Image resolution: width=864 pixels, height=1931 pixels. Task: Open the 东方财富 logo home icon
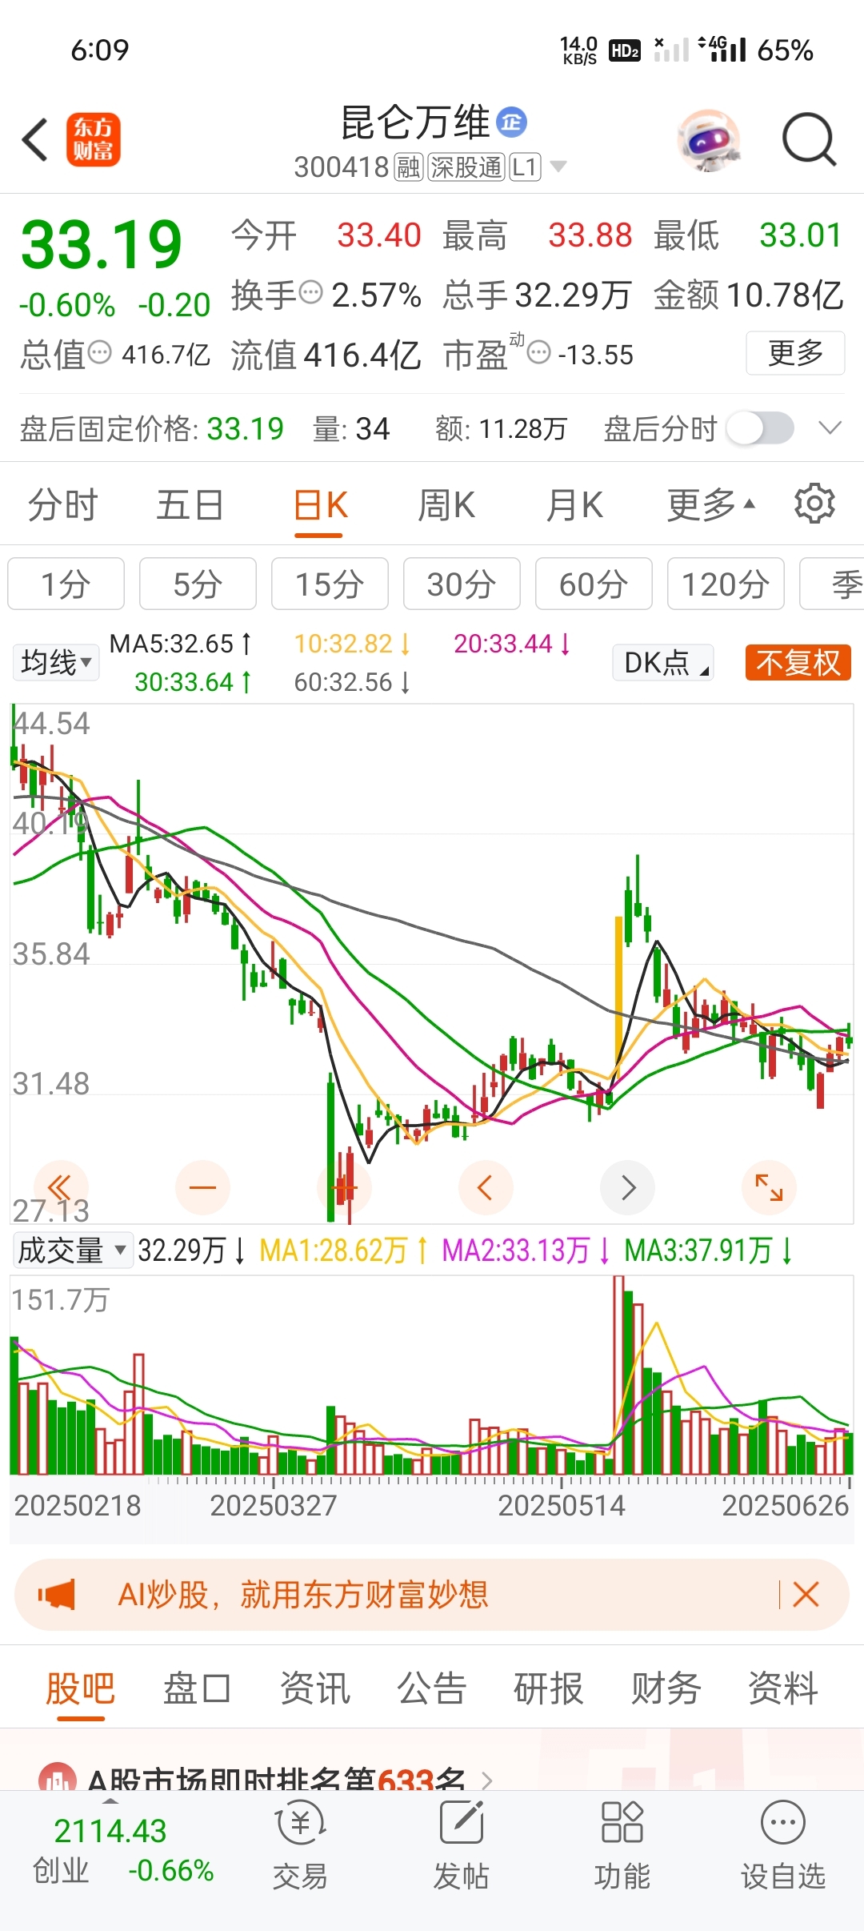[x=93, y=139]
